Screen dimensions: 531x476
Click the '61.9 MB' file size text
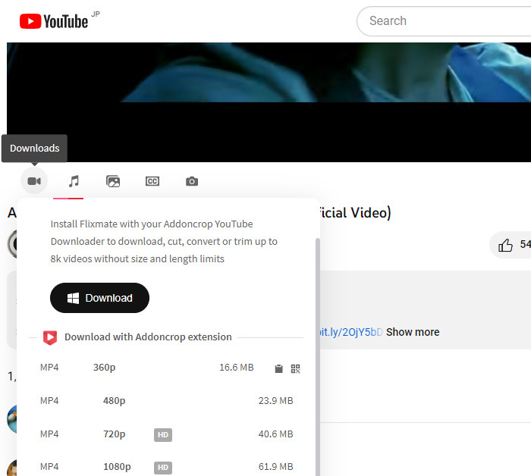click(x=275, y=467)
